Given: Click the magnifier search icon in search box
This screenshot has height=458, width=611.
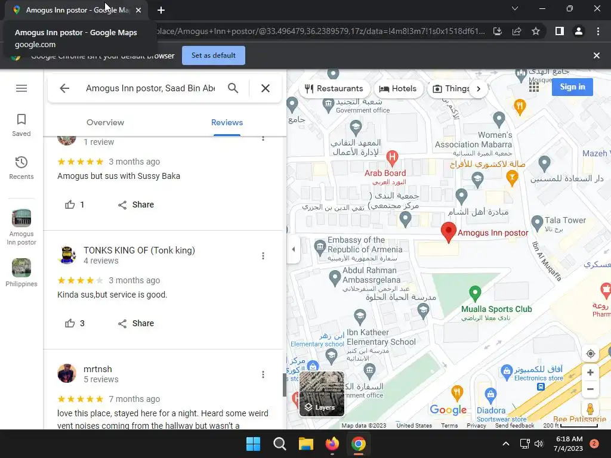Looking at the screenshot, I should click(x=233, y=88).
